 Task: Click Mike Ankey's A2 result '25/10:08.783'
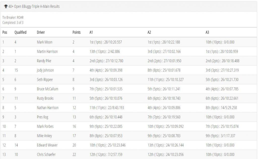coord(172,136)
